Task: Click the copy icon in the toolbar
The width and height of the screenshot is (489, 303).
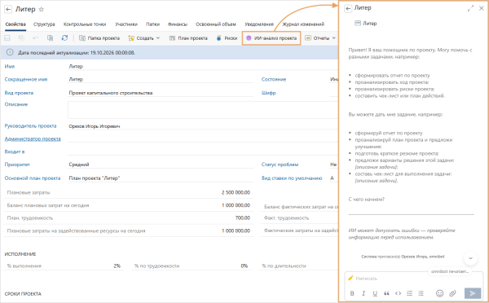Action: [x=50, y=37]
